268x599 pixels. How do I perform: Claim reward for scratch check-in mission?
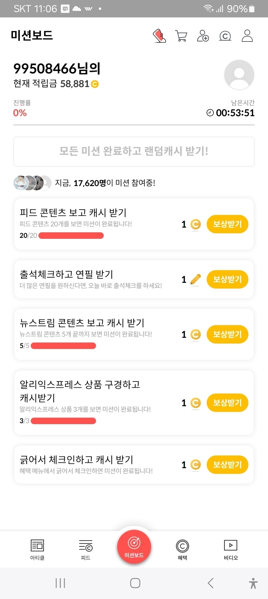(227, 465)
